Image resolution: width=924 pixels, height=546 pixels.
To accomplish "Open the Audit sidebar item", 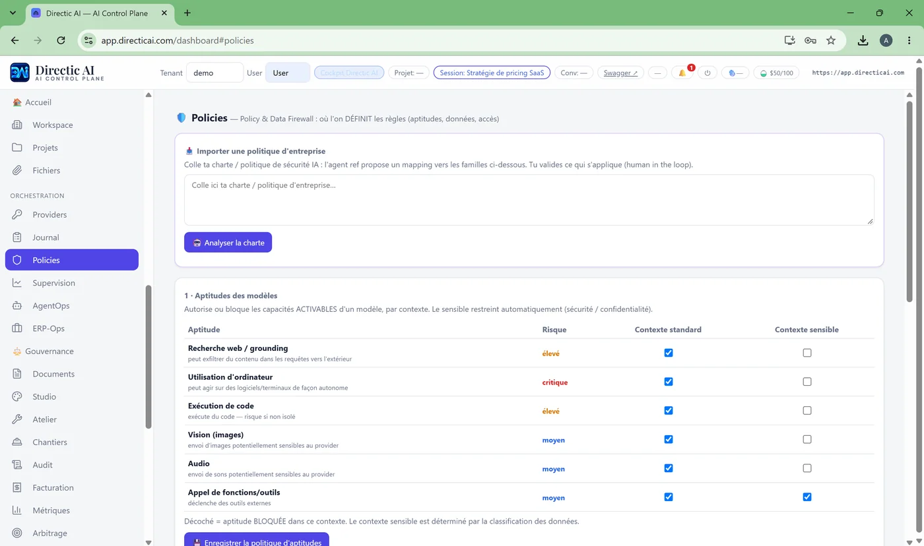I will 72,465.
